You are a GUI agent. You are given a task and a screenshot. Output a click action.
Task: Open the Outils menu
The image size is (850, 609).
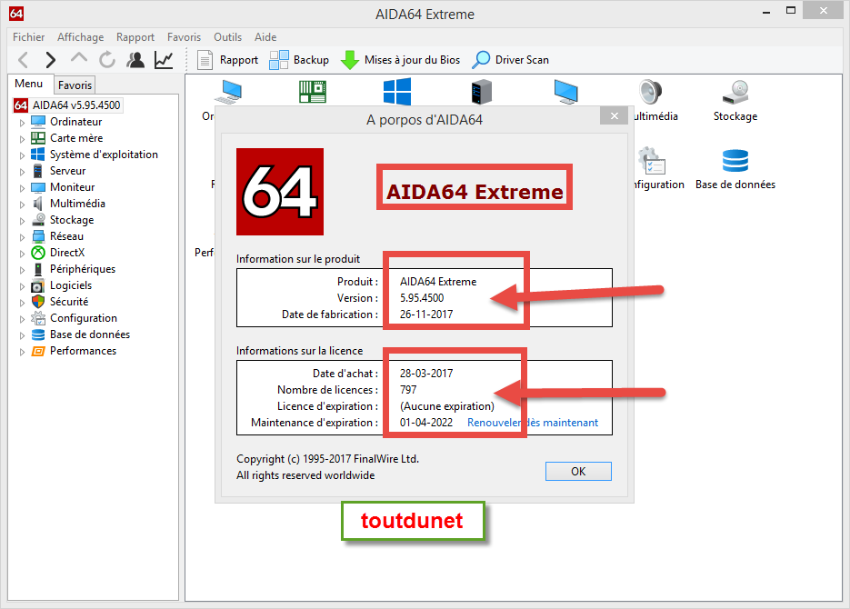point(227,37)
